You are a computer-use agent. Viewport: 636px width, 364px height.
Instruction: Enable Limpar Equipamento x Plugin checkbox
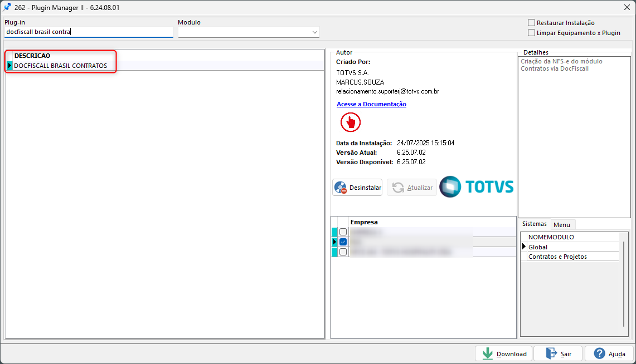[x=531, y=33]
